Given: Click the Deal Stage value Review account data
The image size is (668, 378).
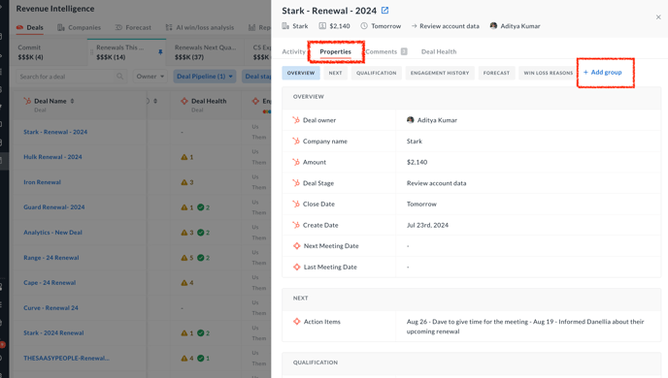Looking at the screenshot, I should (x=436, y=183).
